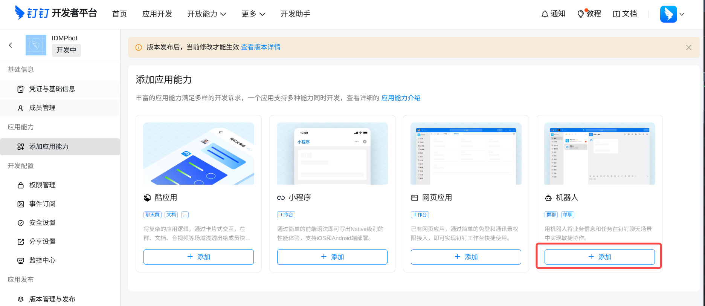Click the 酷应用 preview thumbnail

198,154
